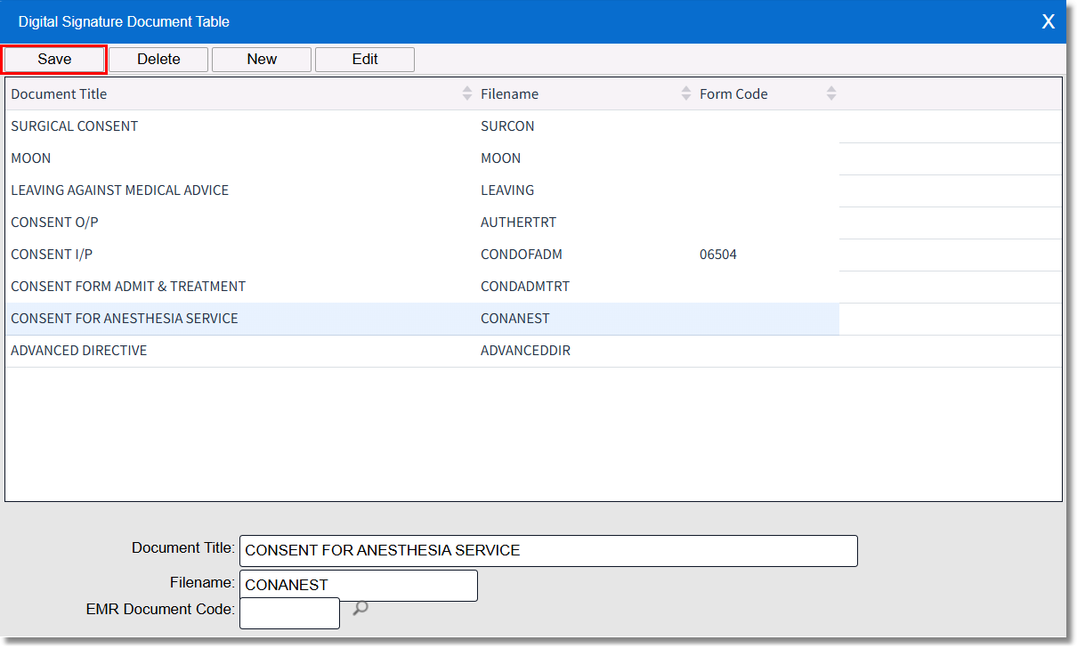Click the 06504 form code cell
1077x648 pixels.
[718, 255]
